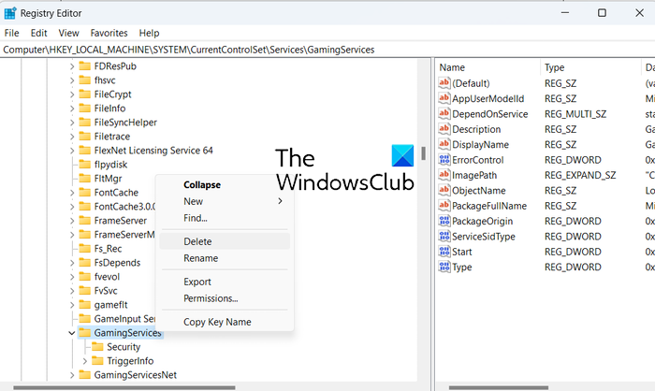Choose Export from the context menu

pyautogui.click(x=225, y=282)
